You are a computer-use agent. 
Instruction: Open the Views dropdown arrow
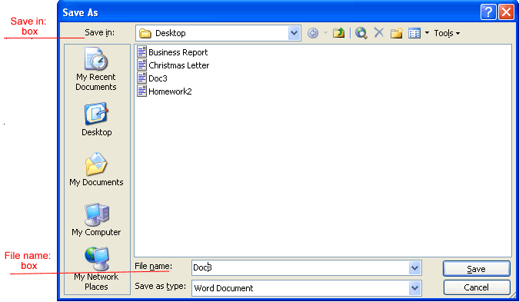pos(427,33)
